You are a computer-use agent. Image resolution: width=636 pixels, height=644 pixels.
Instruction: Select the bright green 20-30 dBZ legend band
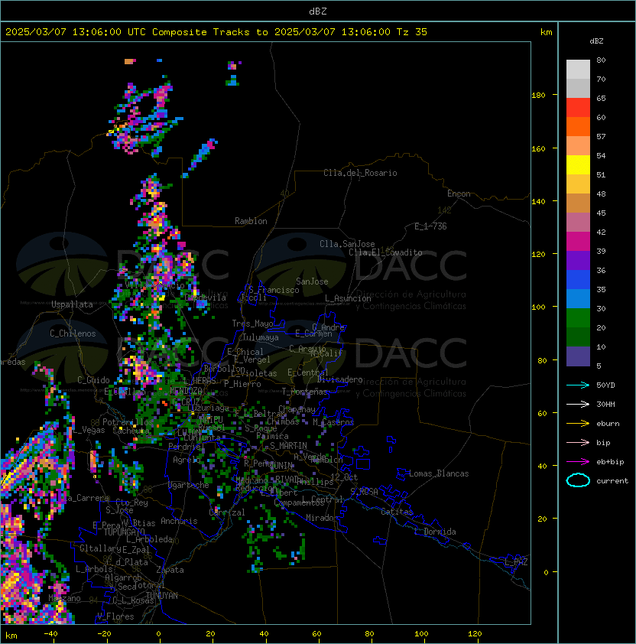(578, 318)
